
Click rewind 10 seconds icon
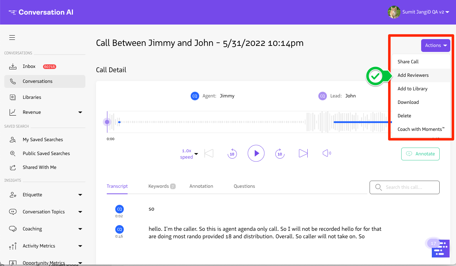pyautogui.click(x=232, y=154)
